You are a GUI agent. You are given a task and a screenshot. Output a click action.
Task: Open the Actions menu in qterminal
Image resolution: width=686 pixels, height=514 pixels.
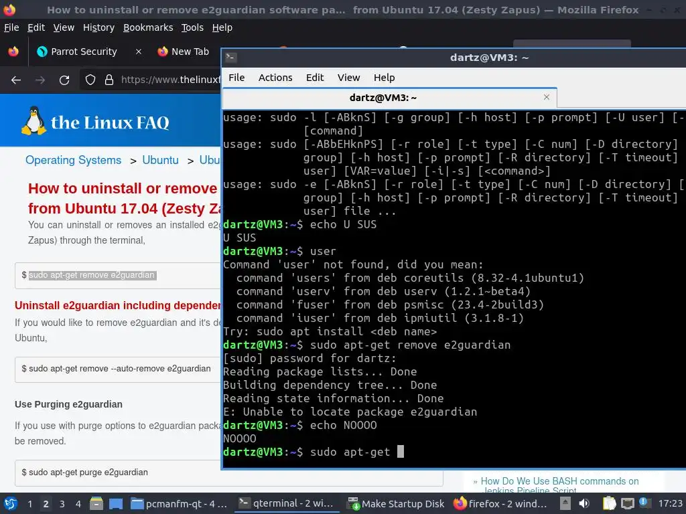275,78
